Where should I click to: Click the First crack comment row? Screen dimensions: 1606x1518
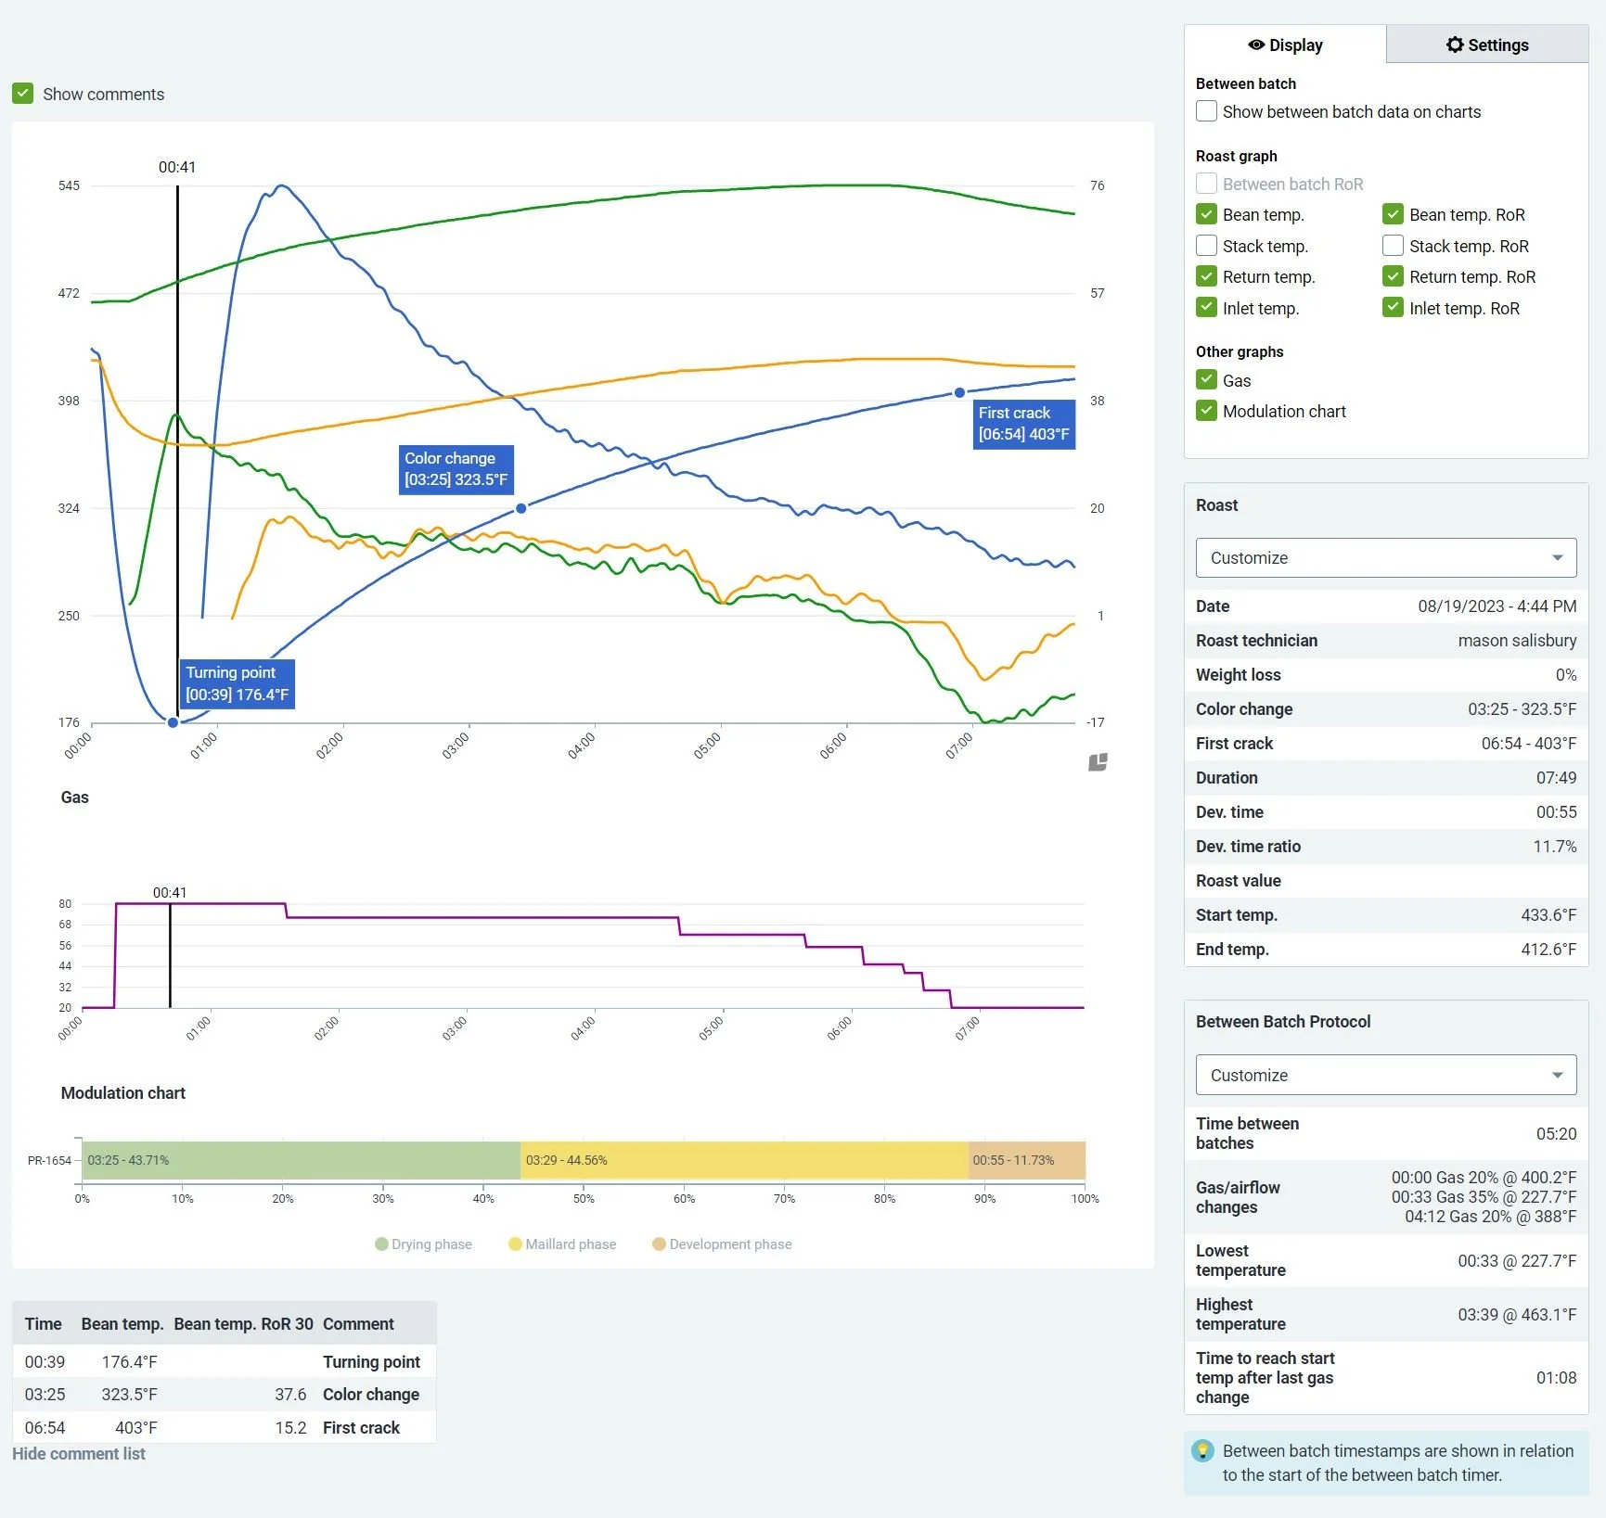(x=224, y=1428)
